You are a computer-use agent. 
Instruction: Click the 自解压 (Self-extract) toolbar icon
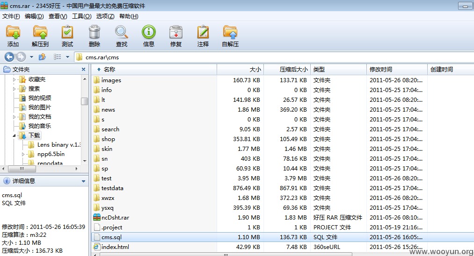pyautogui.click(x=230, y=32)
